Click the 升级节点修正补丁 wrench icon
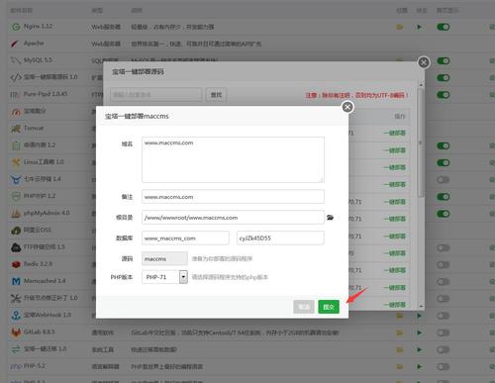 16,299
